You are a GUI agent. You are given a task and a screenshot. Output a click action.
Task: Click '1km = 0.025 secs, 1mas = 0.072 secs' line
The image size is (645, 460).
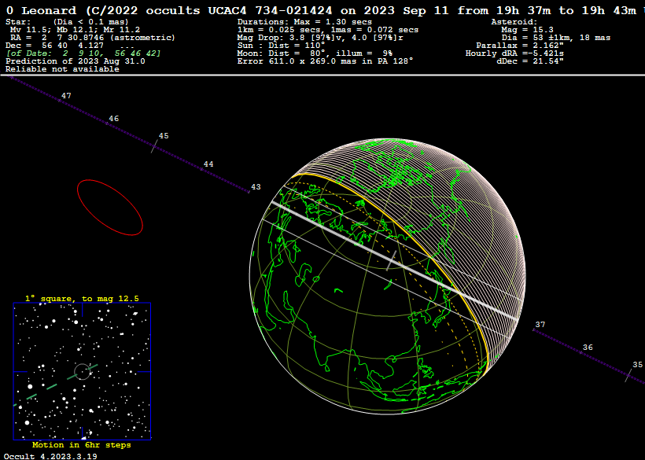pos(328,30)
